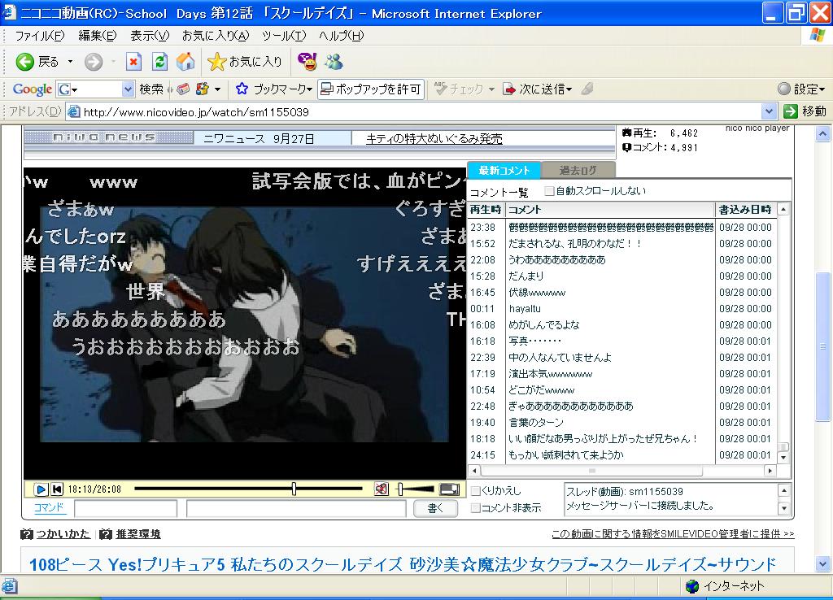The image size is (833, 600).
Task: Open the つかいかた link
Action: [x=63, y=534]
